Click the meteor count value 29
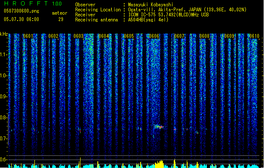Screen dimensions: 264x168 coord(61,19)
